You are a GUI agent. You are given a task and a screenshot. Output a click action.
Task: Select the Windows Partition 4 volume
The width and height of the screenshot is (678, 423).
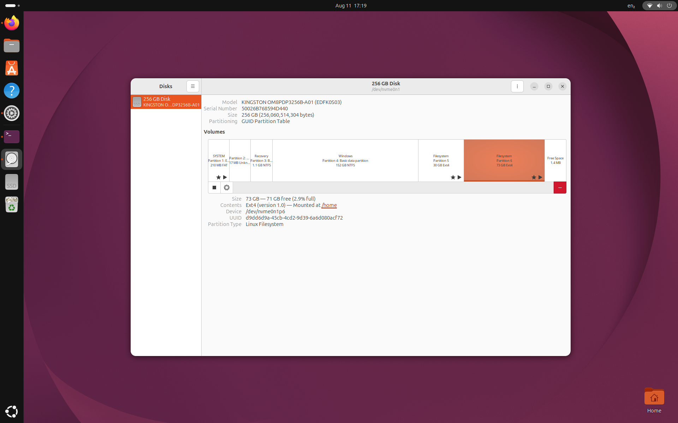pyautogui.click(x=345, y=160)
